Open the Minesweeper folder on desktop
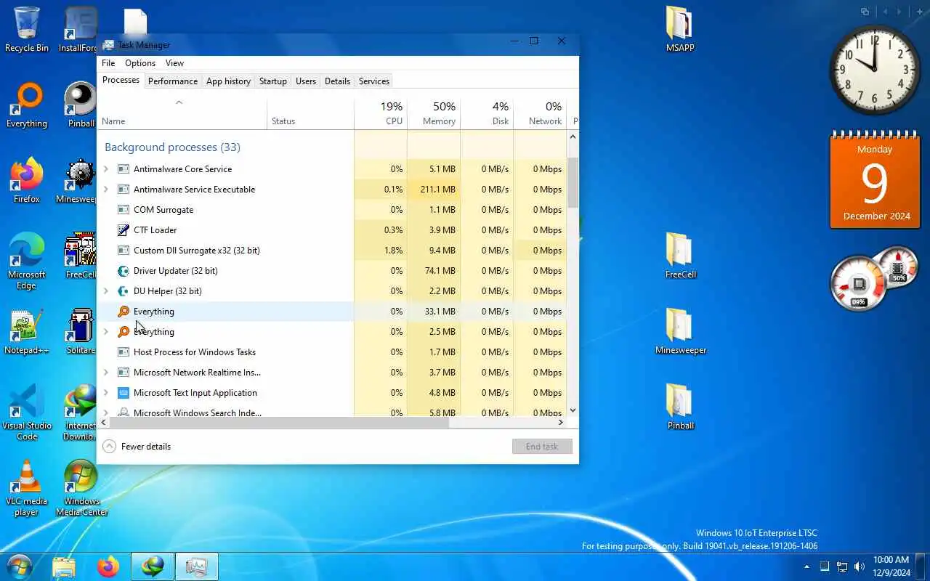The width and height of the screenshot is (930, 581). (680, 331)
